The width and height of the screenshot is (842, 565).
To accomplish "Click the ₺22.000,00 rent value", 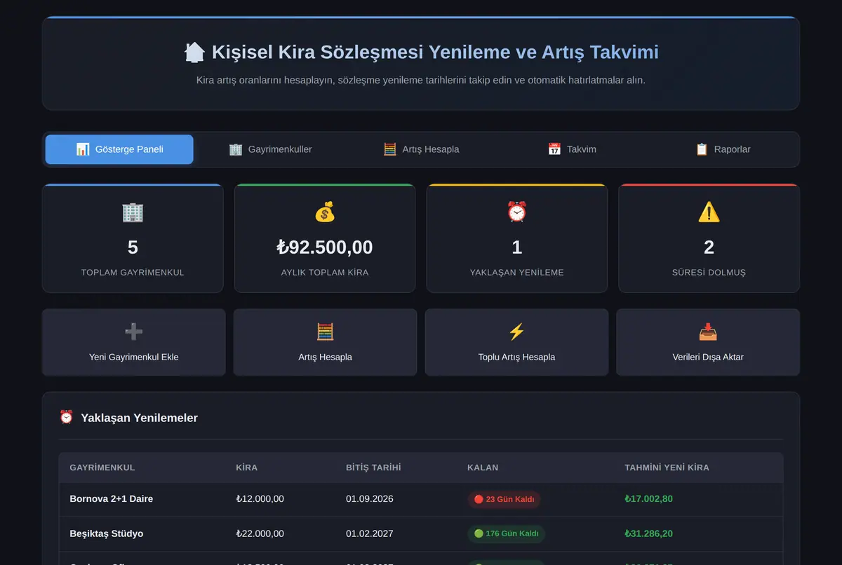I will coord(260,533).
